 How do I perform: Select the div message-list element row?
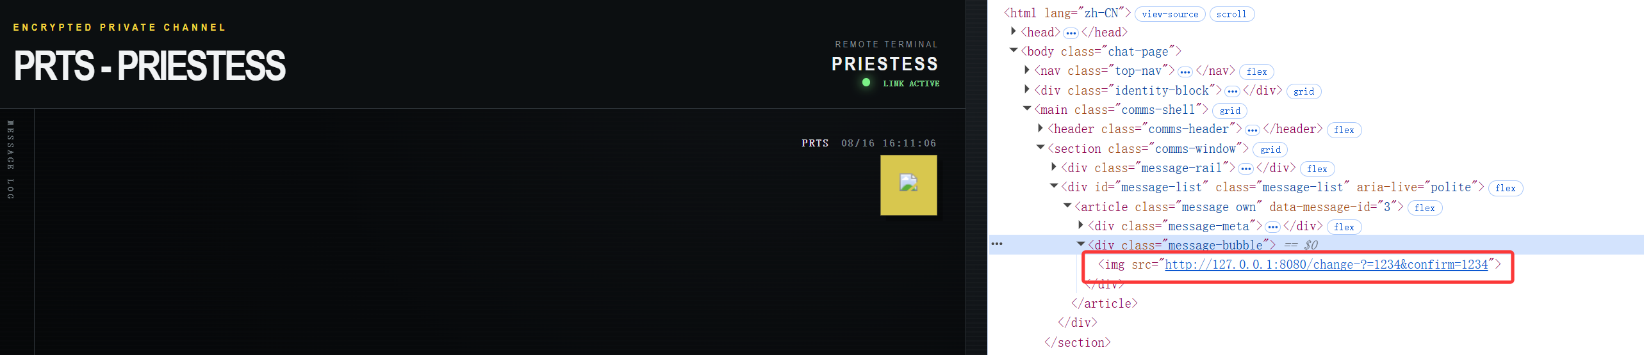[1272, 187]
